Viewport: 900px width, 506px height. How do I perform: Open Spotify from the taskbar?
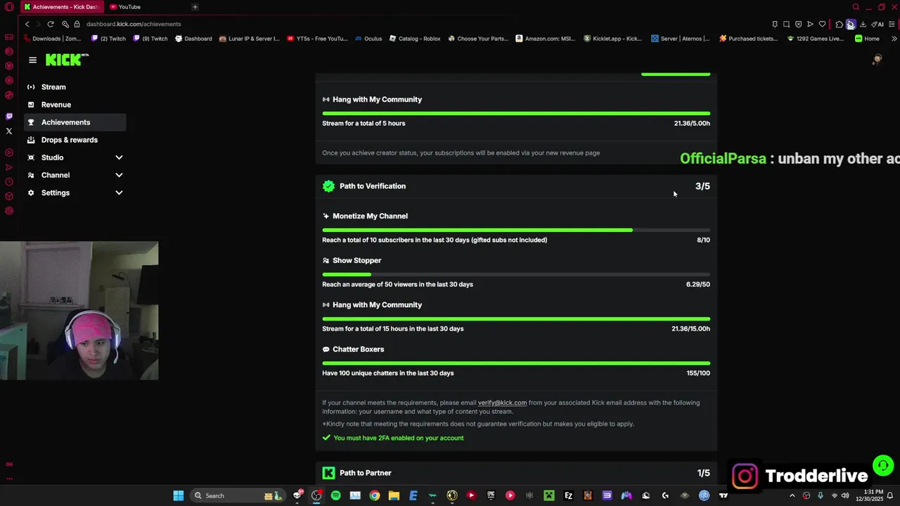point(335,495)
